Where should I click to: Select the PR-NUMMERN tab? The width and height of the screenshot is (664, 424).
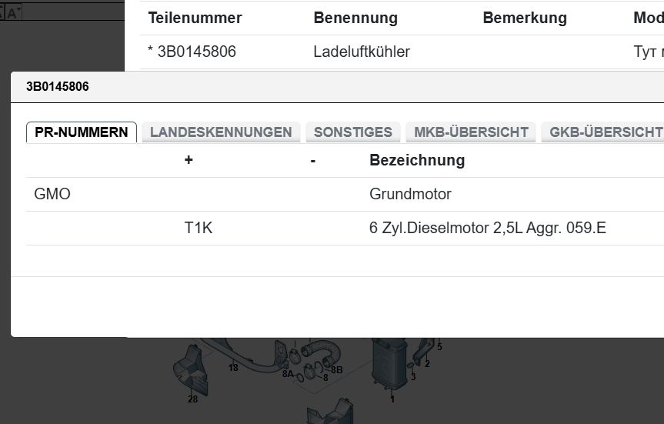[x=82, y=132]
